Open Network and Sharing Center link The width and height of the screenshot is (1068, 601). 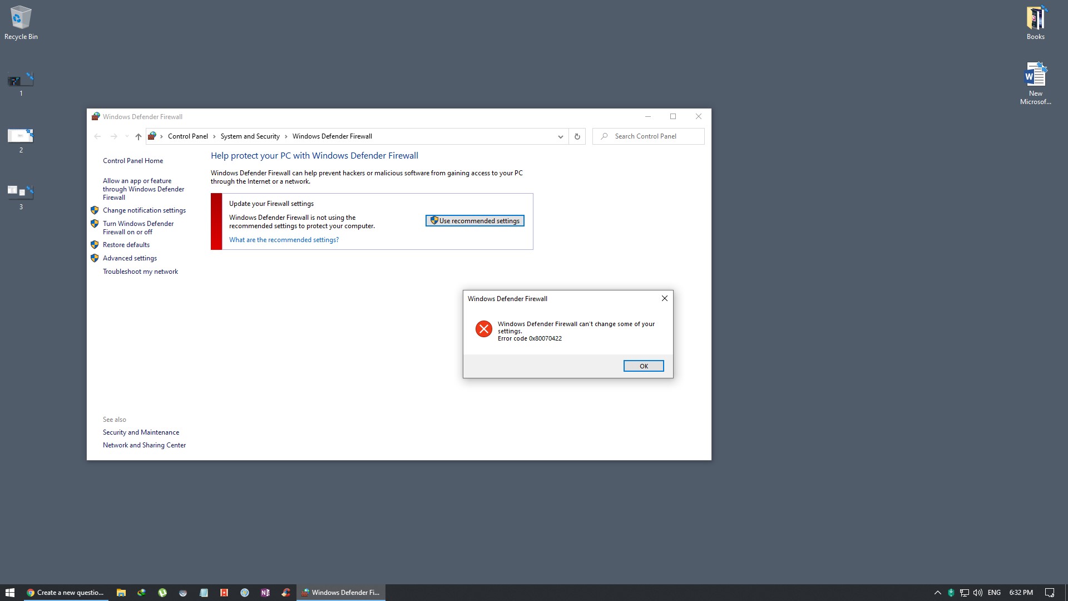point(144,445)
